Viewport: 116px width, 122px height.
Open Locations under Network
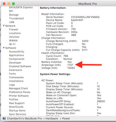point(15,33)
